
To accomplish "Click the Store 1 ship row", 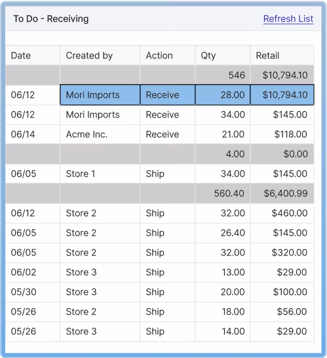I will tap(160, 174).
